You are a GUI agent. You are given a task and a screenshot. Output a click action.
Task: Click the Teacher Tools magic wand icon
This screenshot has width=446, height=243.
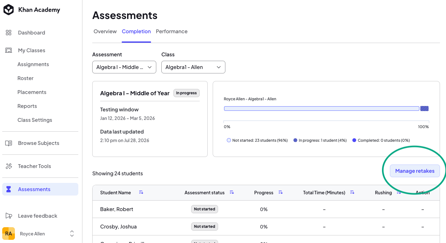pyautogui.click(x=9, y=166)
